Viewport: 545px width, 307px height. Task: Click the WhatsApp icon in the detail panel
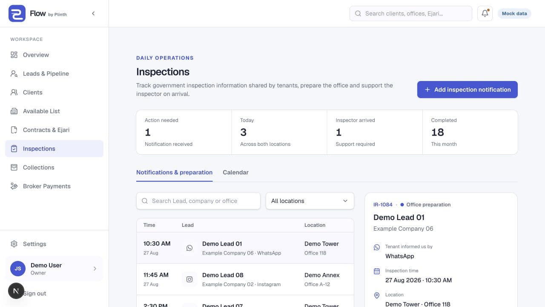(x=377, y=247)
